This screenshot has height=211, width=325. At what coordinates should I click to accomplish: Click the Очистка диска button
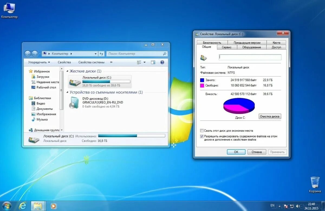[270, 116]
